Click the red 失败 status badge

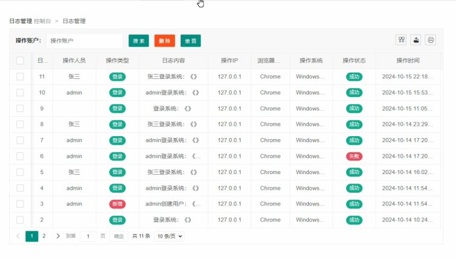(x=354, y=157)
